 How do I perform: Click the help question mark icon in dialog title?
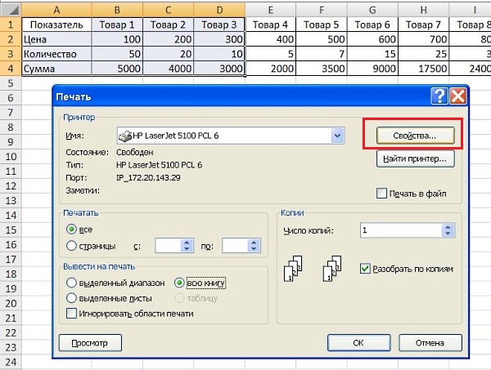click(x=440, y=96)
